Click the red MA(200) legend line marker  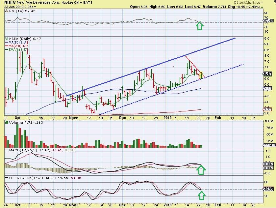coord(7,46)
